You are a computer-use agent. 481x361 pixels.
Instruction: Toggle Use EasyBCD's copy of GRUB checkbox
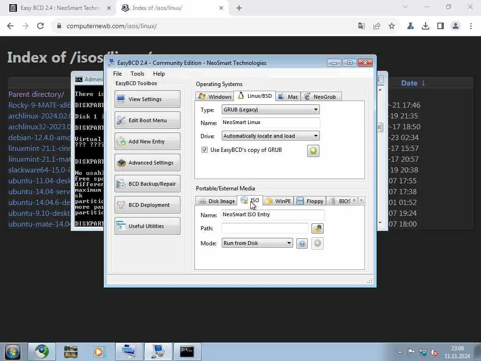[x=204, y=150]
